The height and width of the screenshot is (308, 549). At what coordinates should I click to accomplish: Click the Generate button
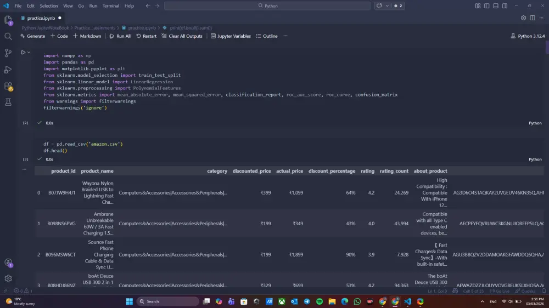(x=33, y=36)
